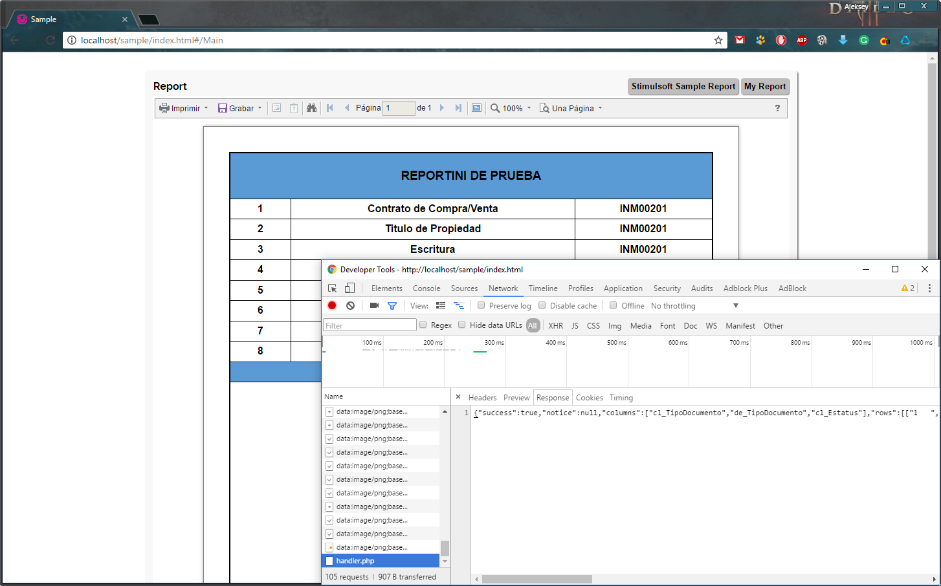Select the large request rows view icon

coord(441,305)
